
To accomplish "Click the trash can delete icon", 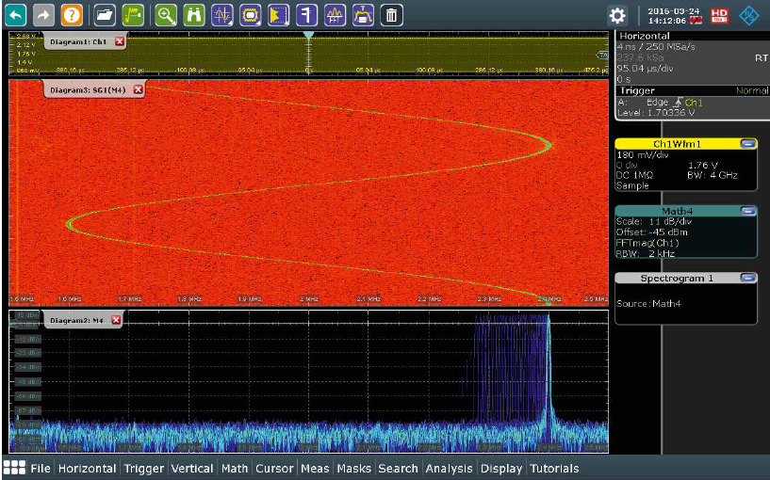I will (392, 15).
